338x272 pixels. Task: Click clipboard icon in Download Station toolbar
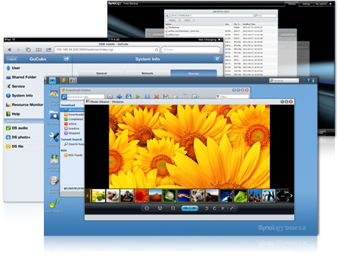point(185,97)
